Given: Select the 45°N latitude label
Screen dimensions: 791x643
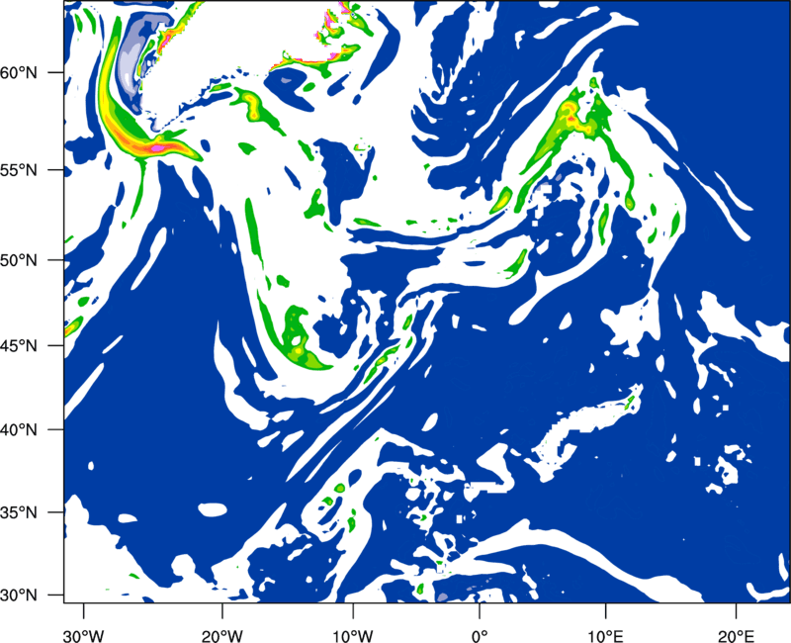Looking at the screenshot, I should [x=19, y=345].
